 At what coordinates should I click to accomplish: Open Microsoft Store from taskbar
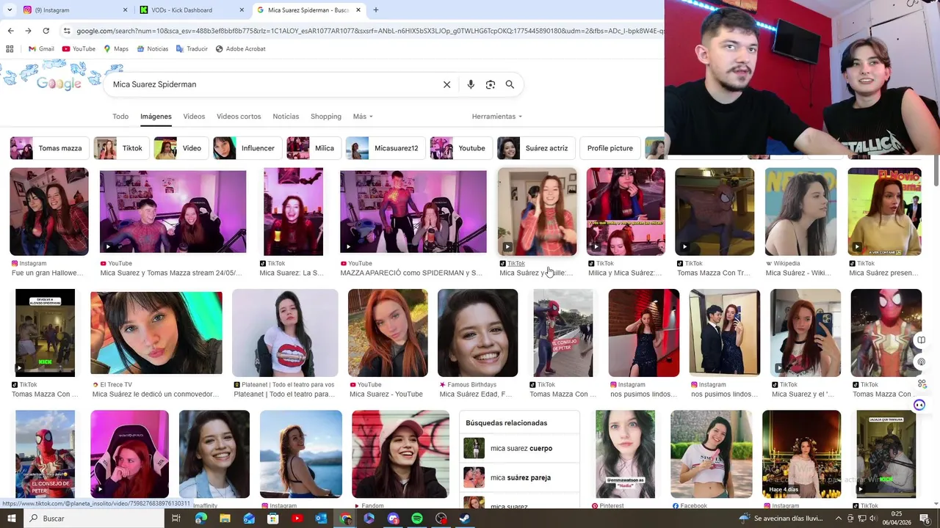[x=273, y=518]
